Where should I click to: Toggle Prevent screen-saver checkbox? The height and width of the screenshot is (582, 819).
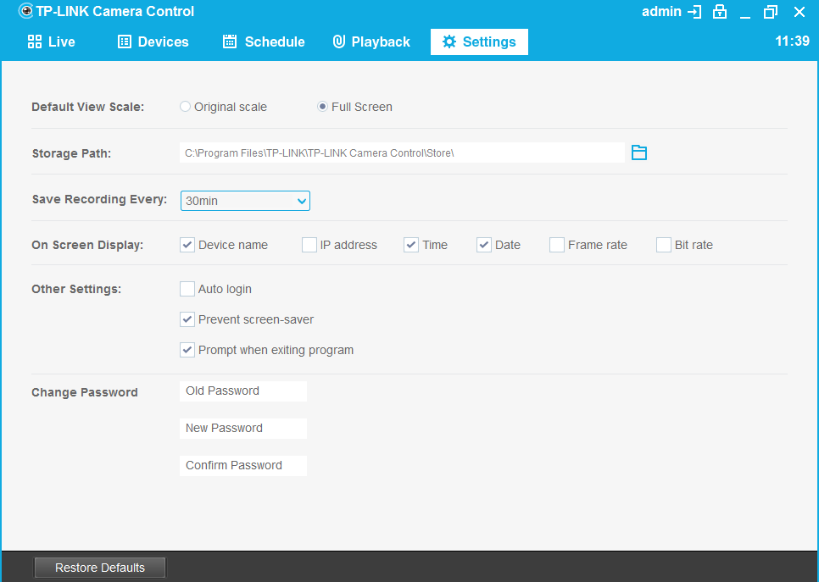coord(187,319)
